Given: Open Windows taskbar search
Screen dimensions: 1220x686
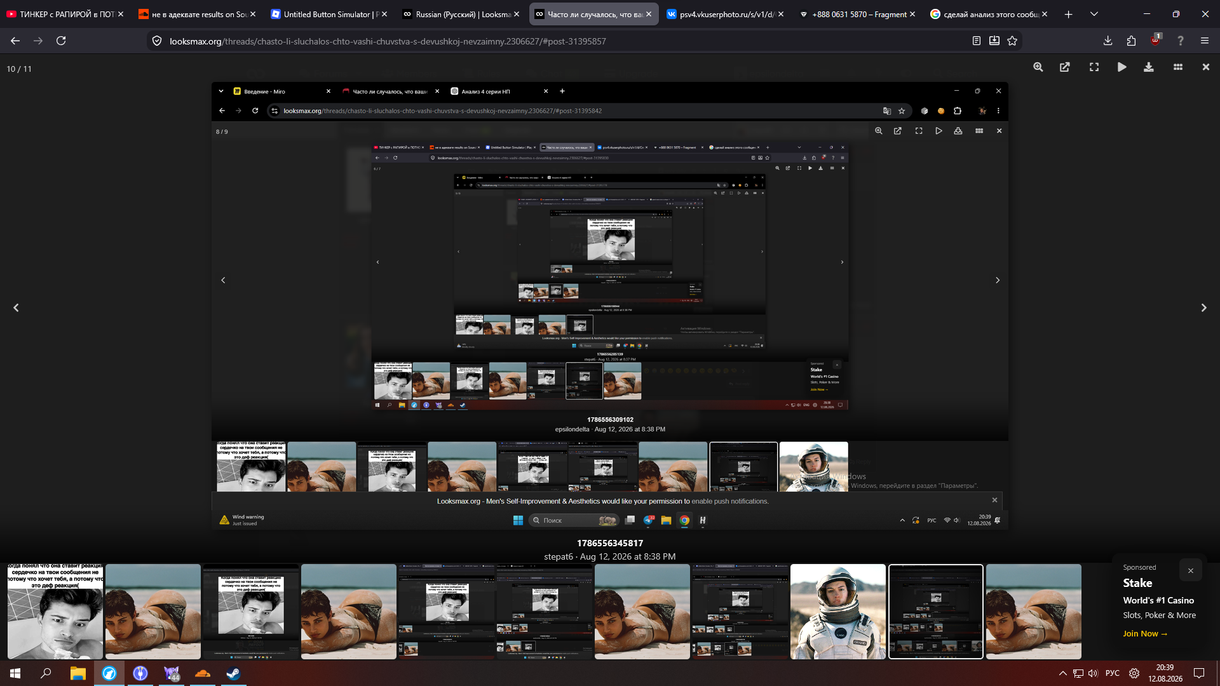Looking at the screenshot, I should click(x=46, y=673).
